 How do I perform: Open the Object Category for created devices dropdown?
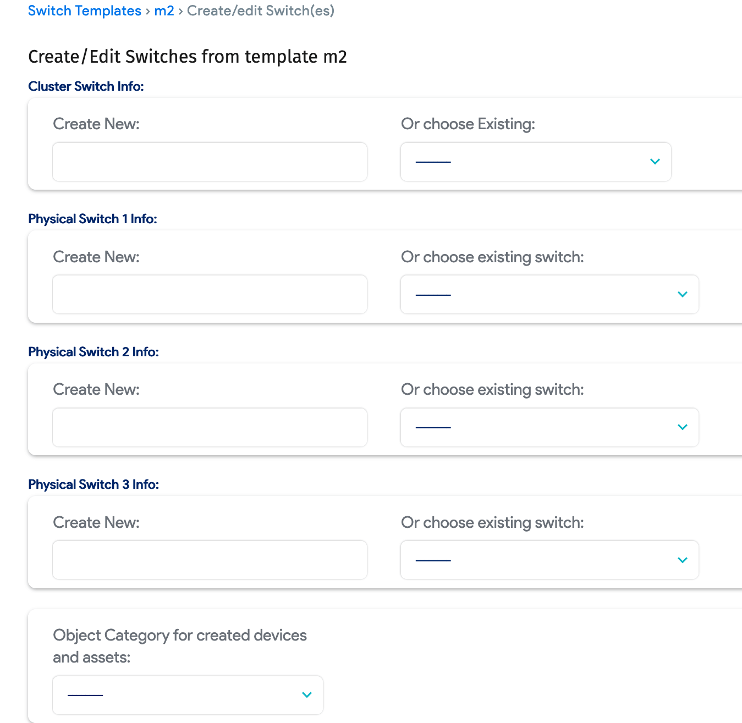point(188,694)
